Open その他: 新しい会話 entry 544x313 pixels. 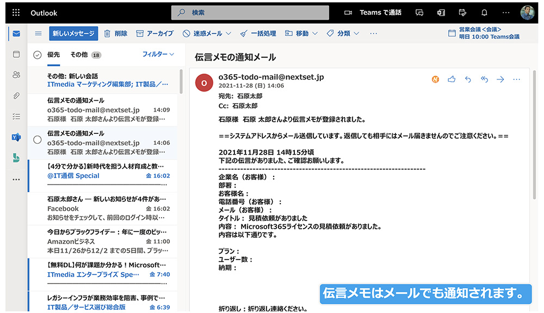[x=103, y=80]
